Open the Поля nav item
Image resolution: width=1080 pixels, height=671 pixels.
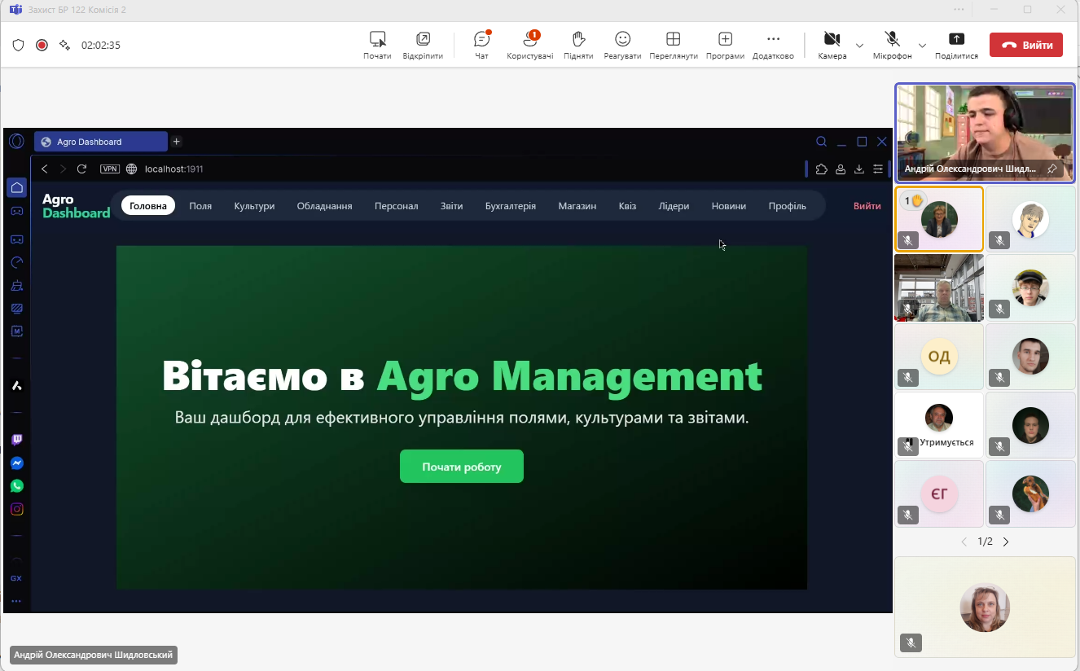pos(200,206)
